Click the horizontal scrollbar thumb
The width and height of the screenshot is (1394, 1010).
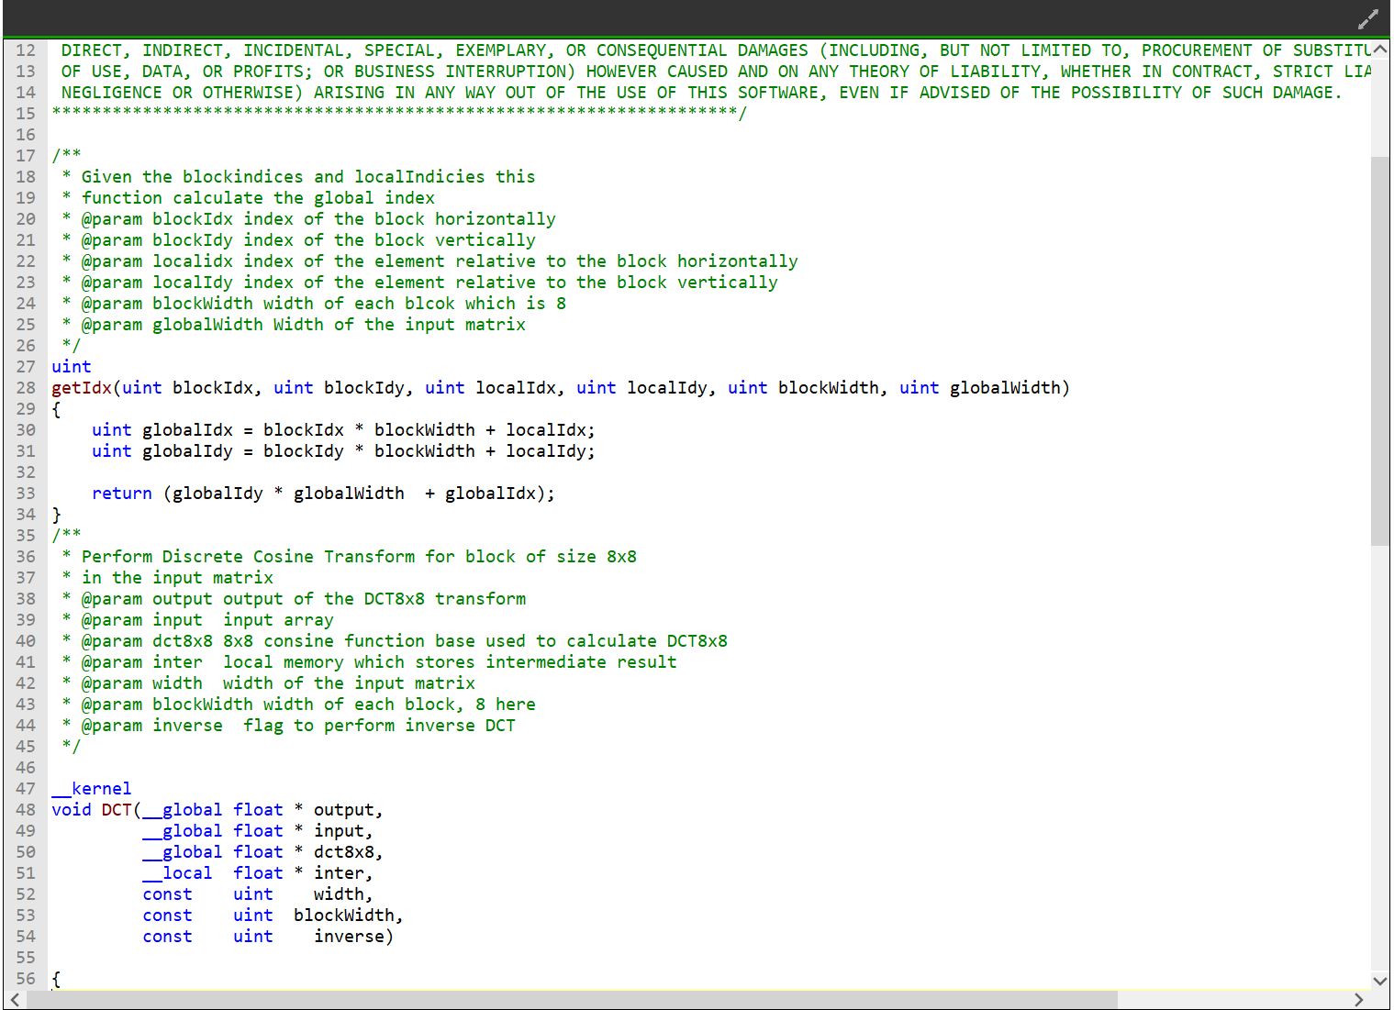pyautogui.click(x=569, y=1000)
